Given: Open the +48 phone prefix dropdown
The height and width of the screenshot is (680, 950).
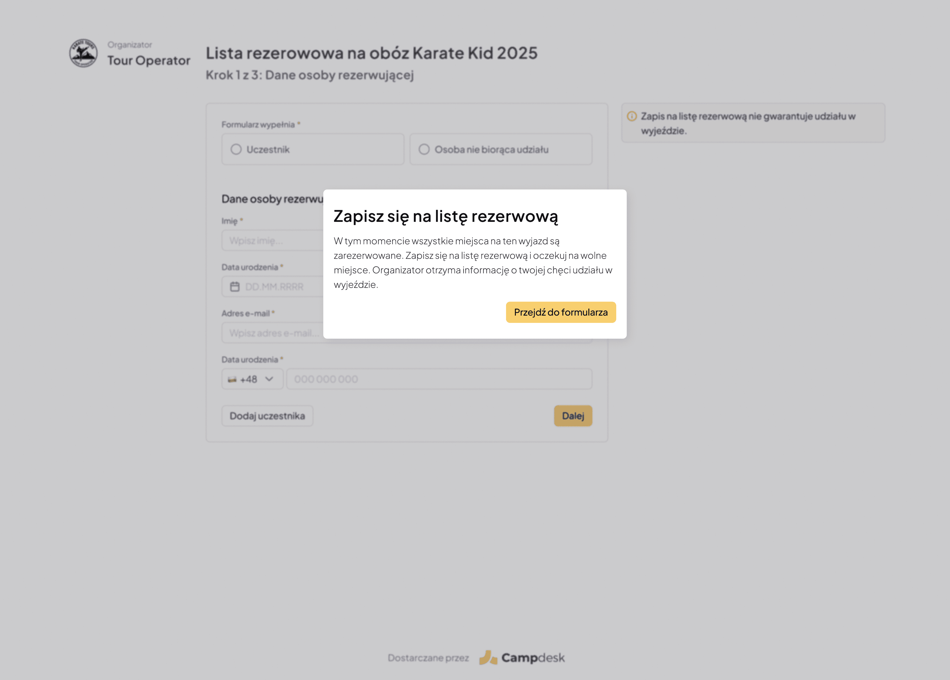Looking at the screenshot, I should point(249,379).
